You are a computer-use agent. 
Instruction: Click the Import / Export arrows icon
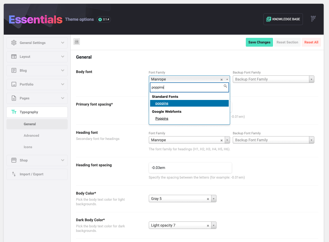click(14, 174)
